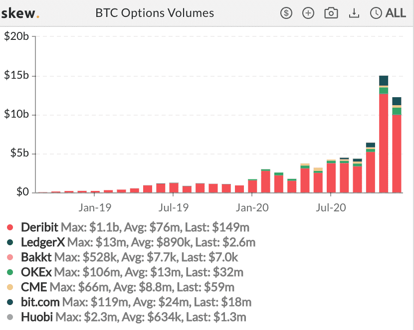Click the Jan-20 axis label
This screenshot has height=330, width=414.
(x=252, y=207)
